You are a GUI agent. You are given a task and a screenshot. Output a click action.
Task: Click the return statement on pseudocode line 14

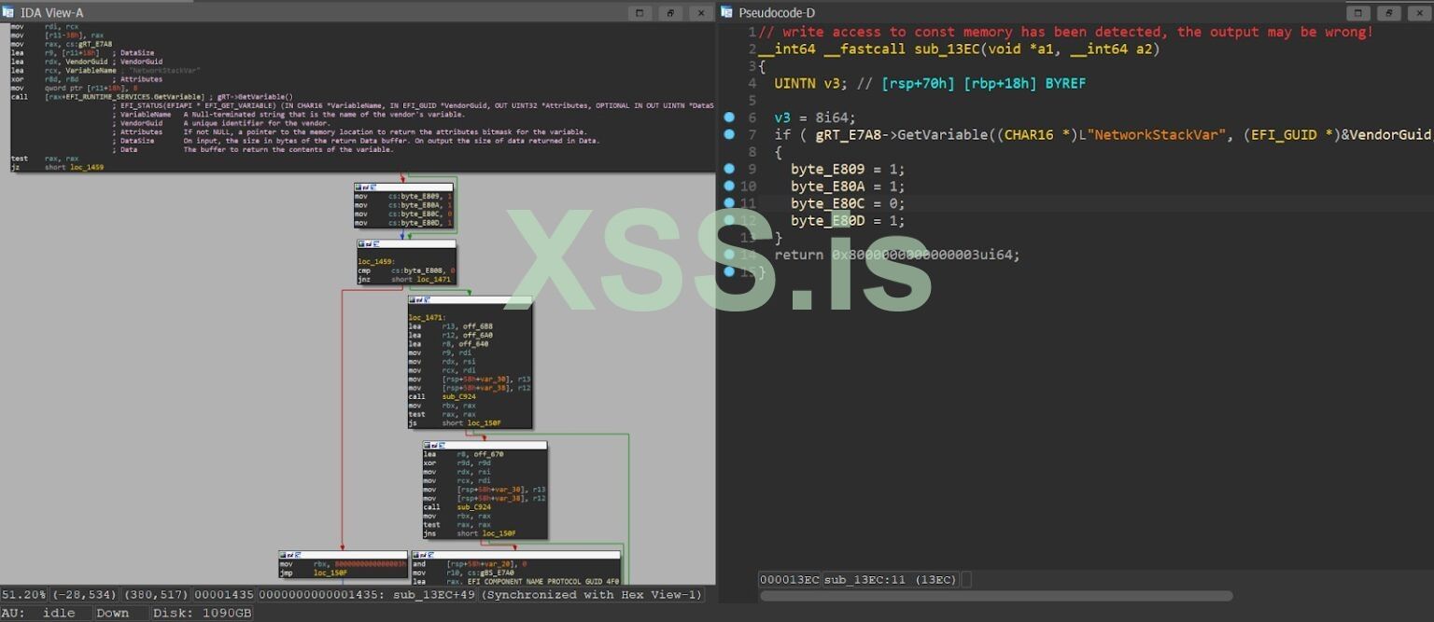897,255
